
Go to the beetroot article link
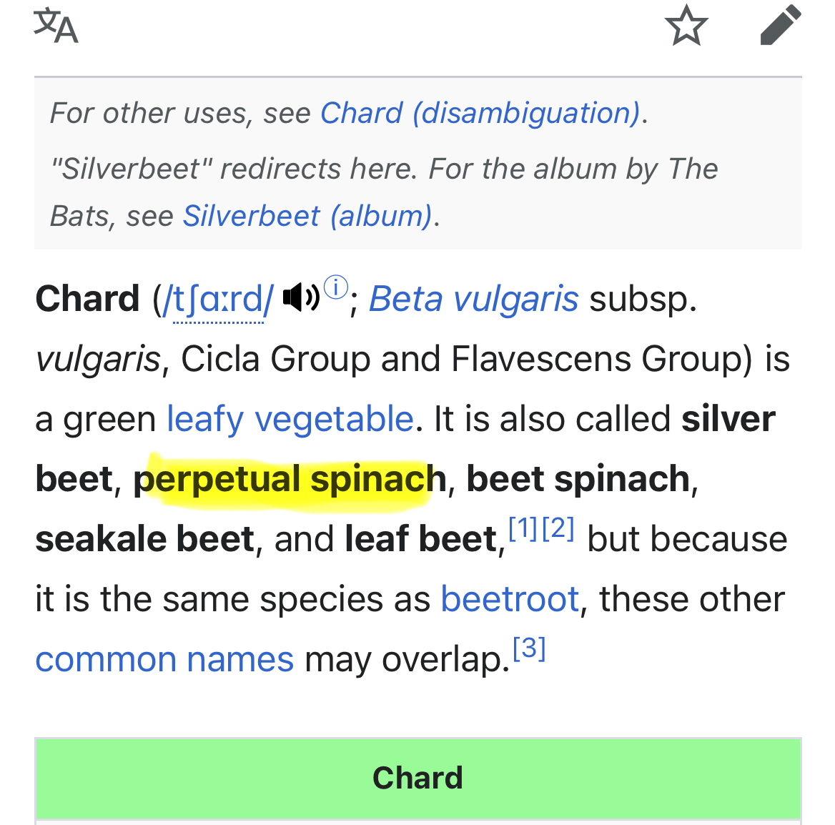tap(509, 599)
